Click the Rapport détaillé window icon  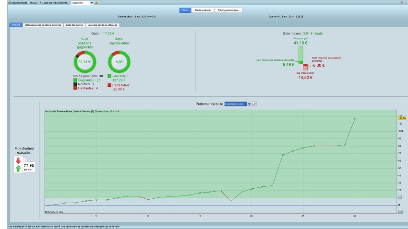pyautogui.click(x=10, y=3)
